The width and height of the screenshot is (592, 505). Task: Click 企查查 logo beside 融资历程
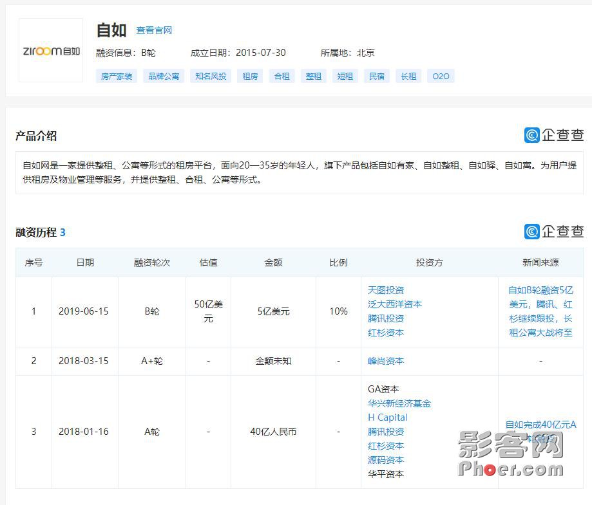[x=554, y=231]
